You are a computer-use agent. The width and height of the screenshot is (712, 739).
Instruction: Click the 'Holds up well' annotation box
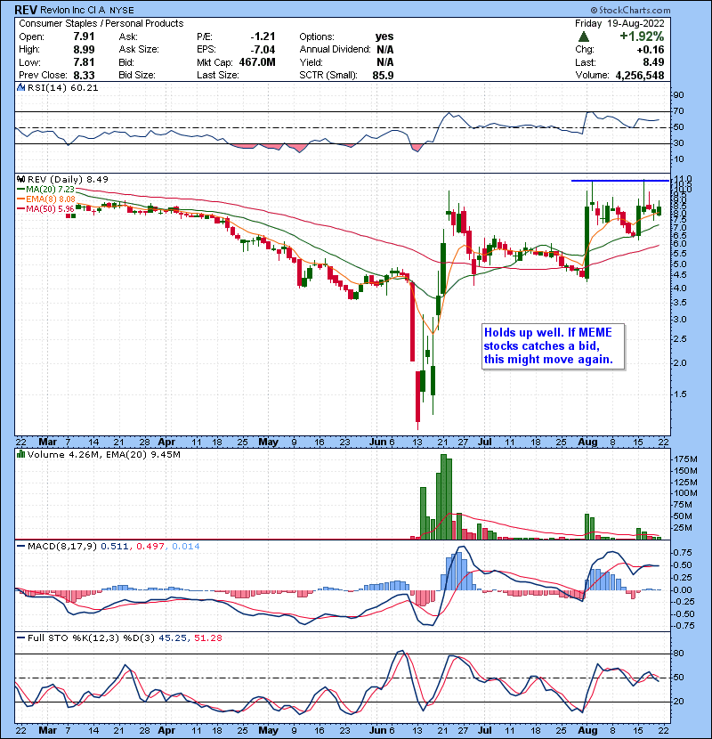pyautogui.click(x=554, y=346)
